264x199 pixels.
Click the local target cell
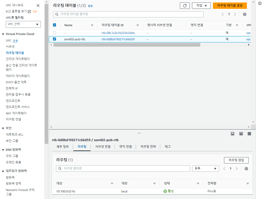[124, 192]
